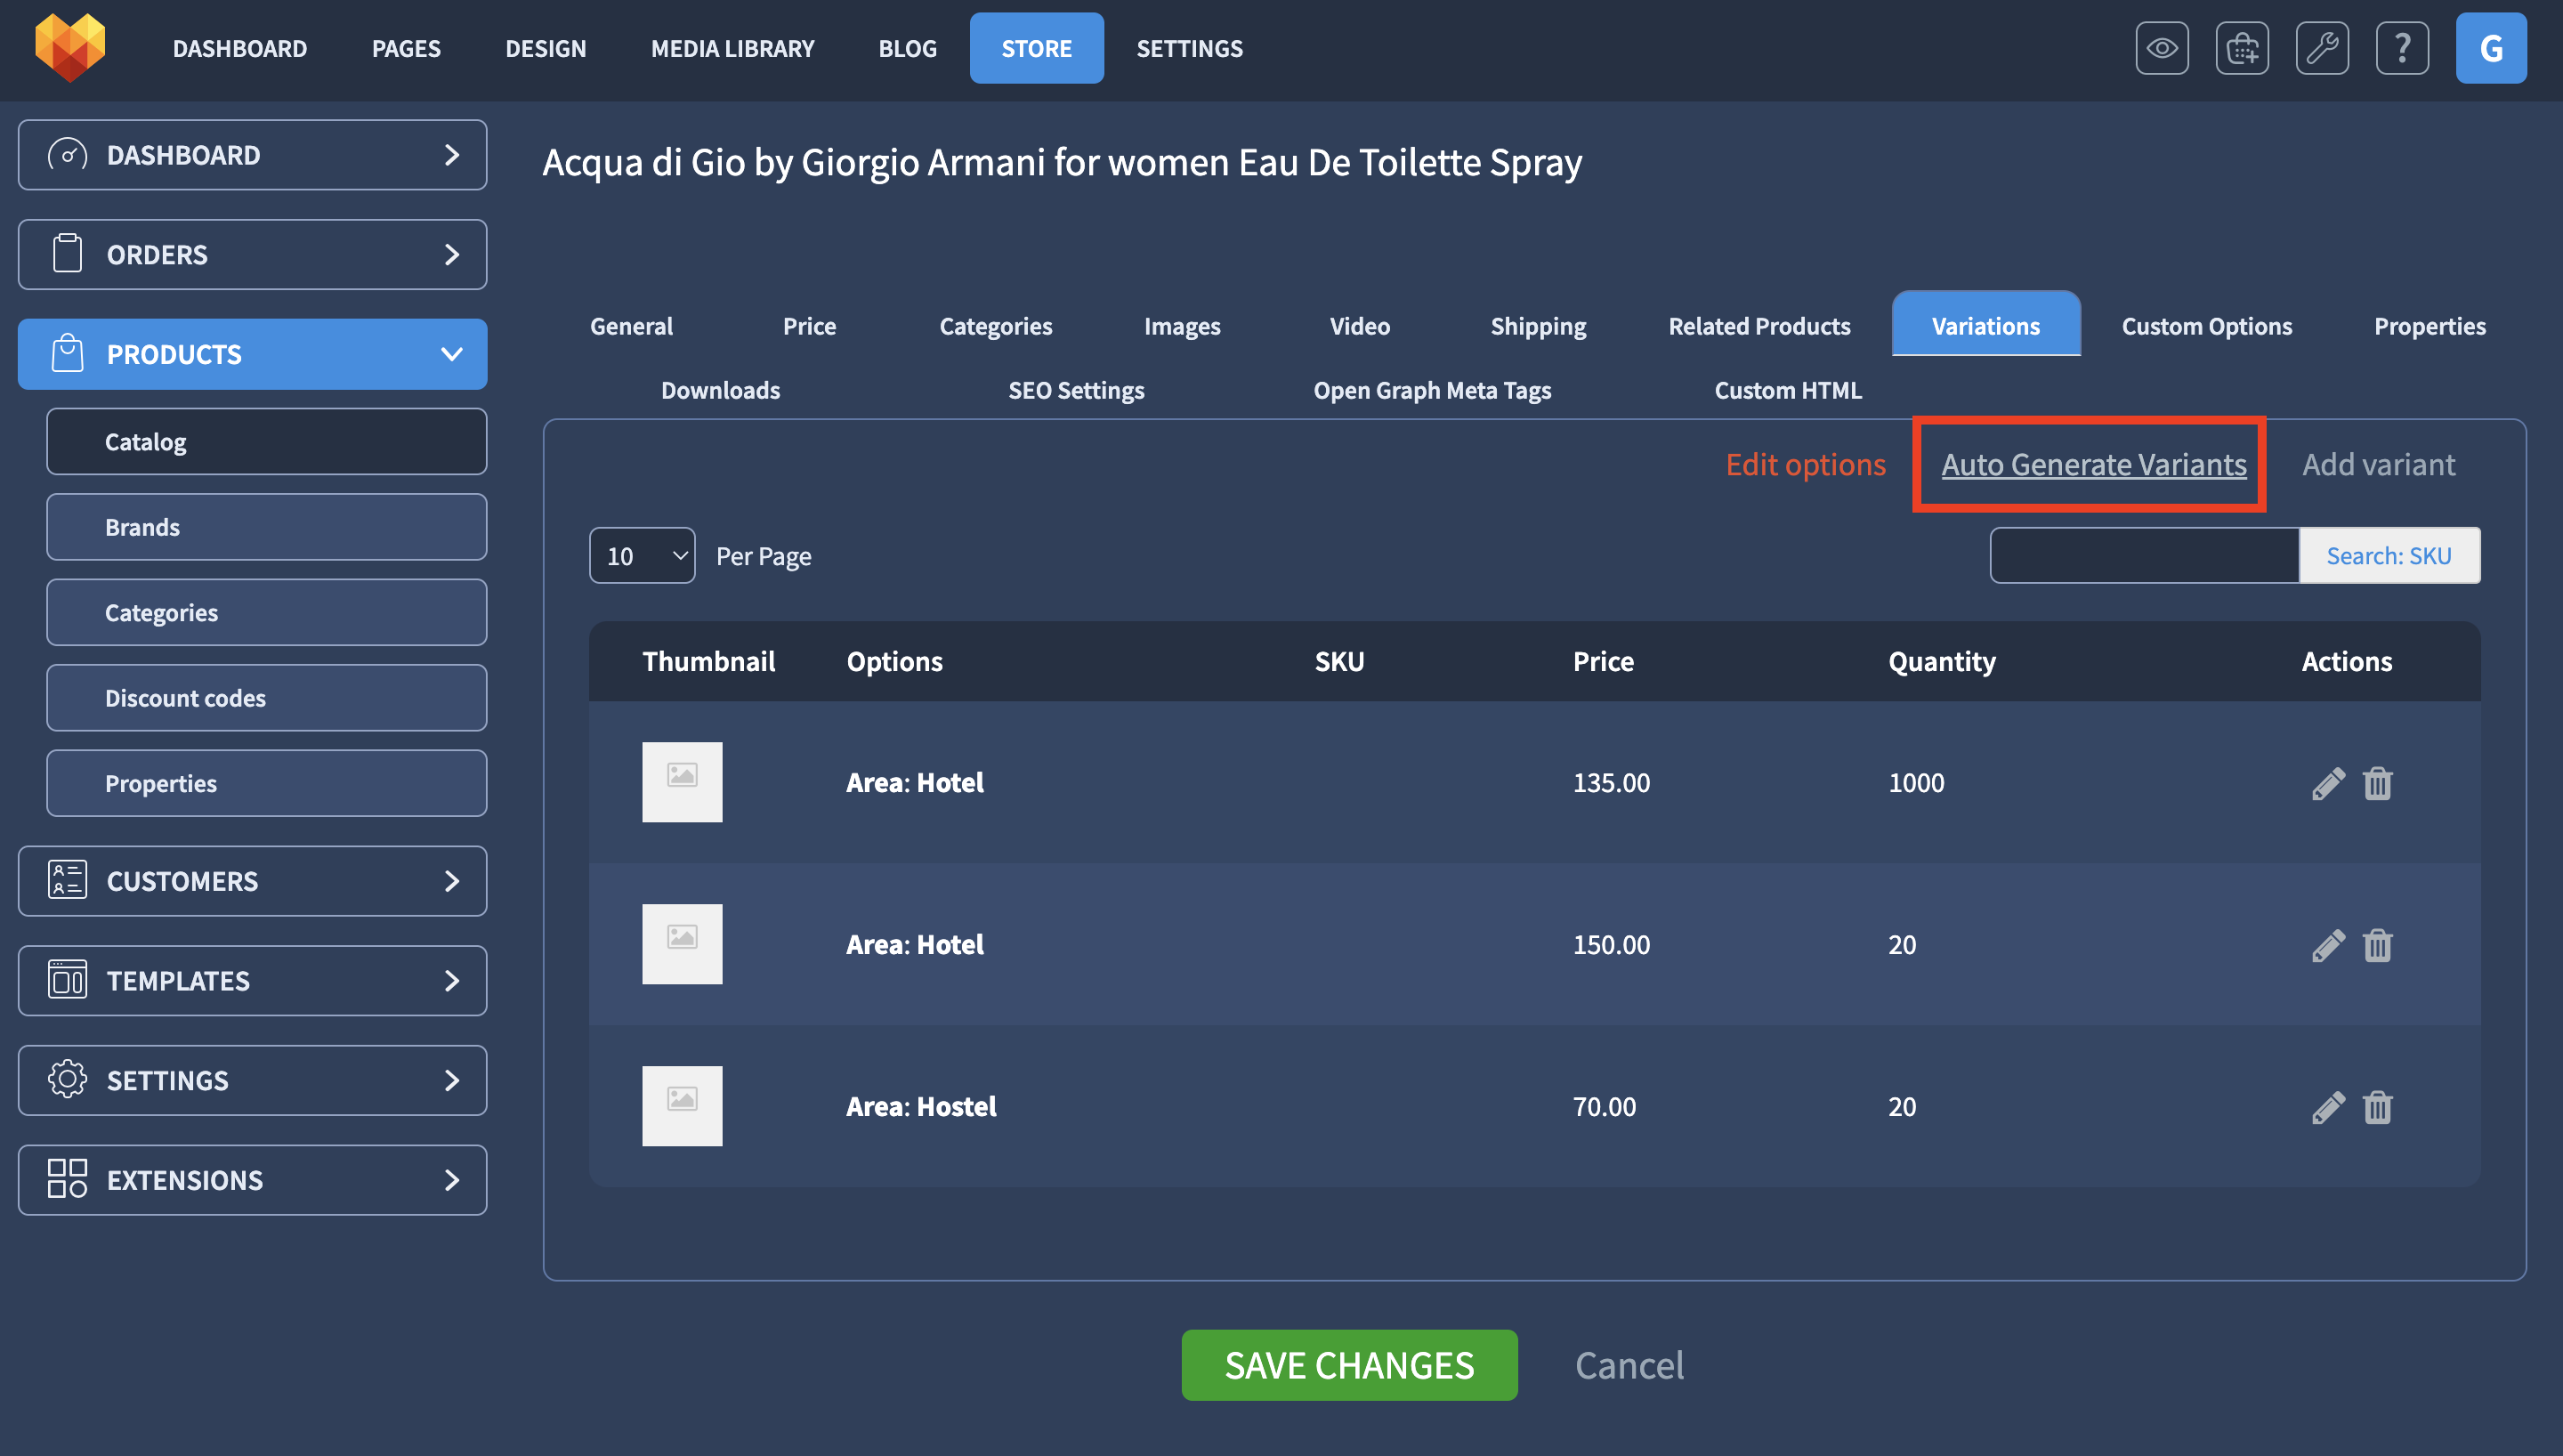Open Pages in top navigation
The height and width of the screenshot is (1456, 2563).
coord(406,48)
